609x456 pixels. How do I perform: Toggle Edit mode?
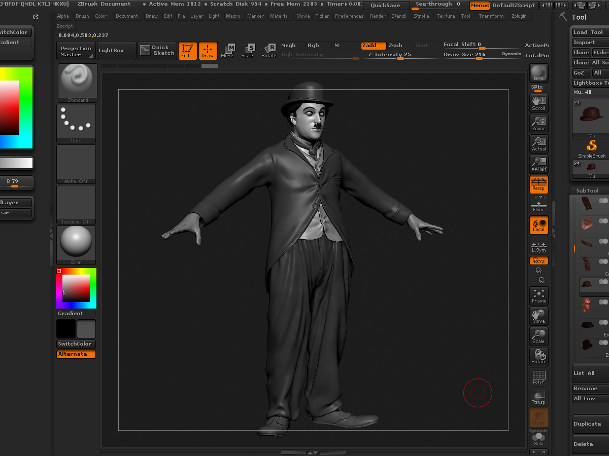coord(188,51)
